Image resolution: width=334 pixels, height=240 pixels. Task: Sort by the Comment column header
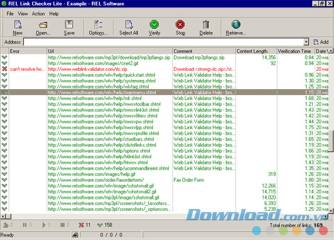point(204,51)
